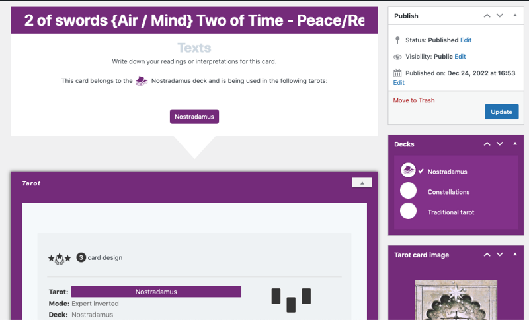Toggle the Tarot metabox collapse arrow

(362, 183)
